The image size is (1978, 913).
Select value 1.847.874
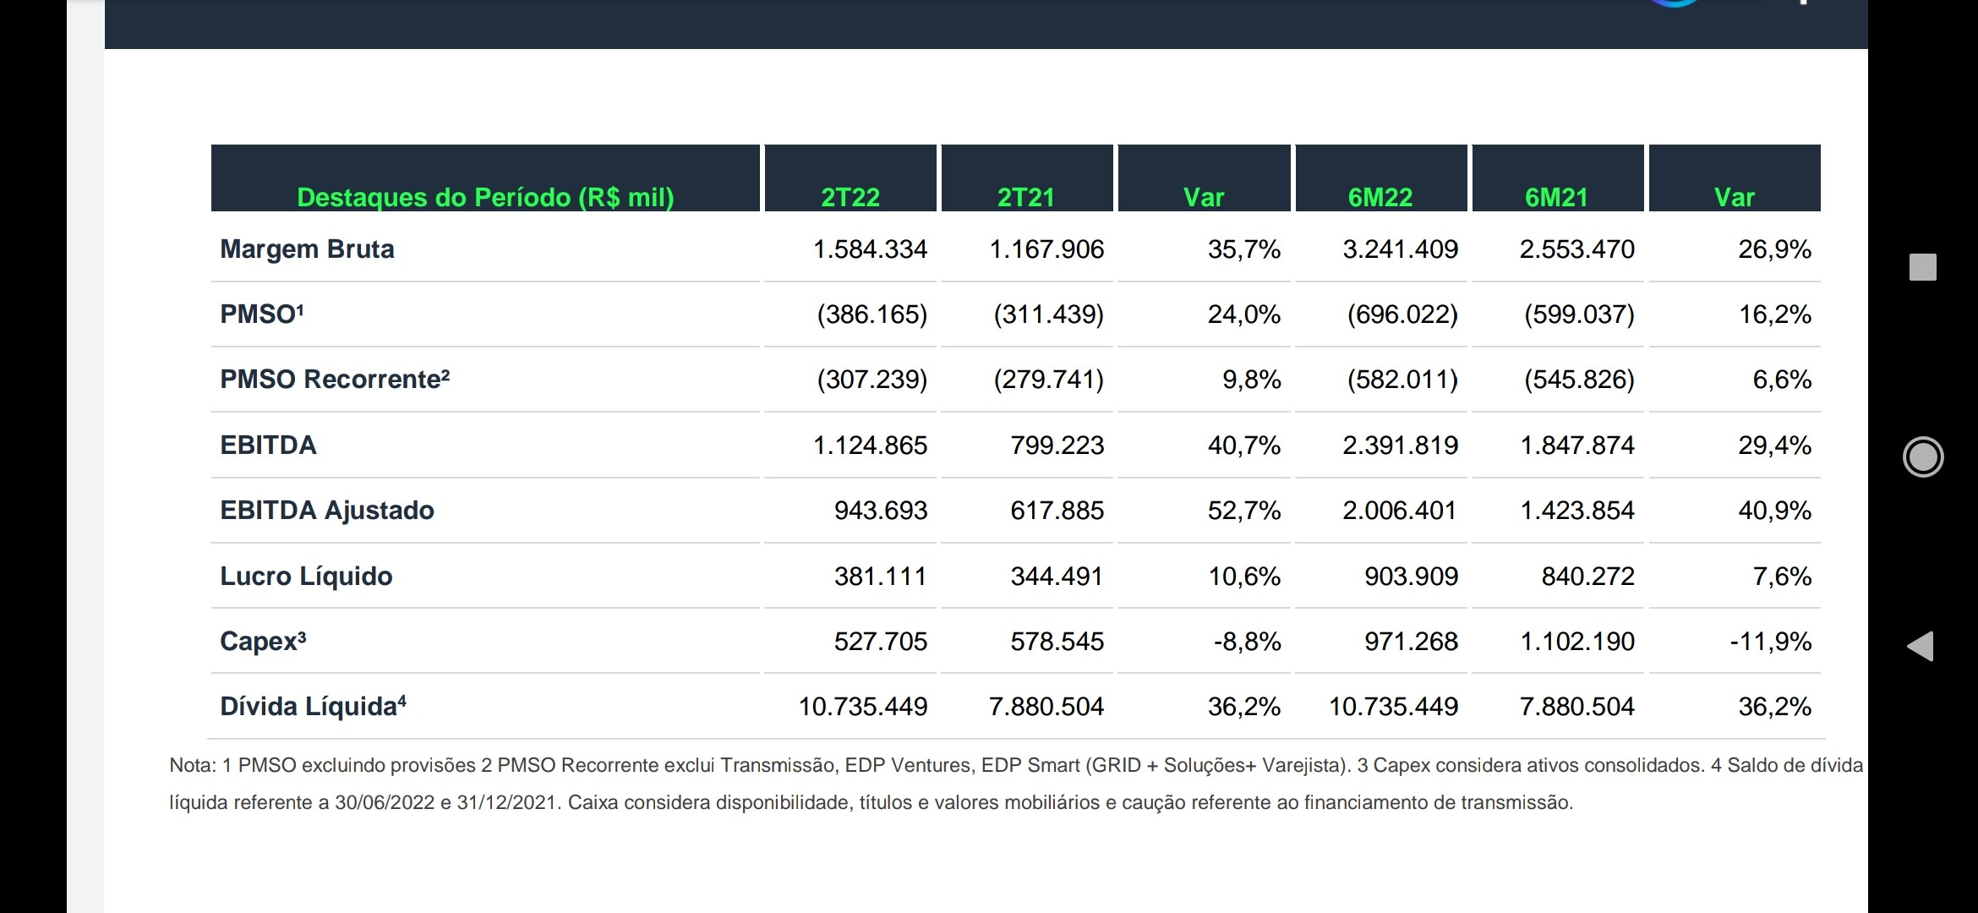point(1577,446)
